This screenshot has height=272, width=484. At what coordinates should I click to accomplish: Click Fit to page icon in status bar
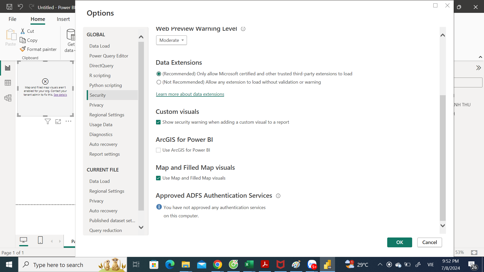tap(474, 252)
